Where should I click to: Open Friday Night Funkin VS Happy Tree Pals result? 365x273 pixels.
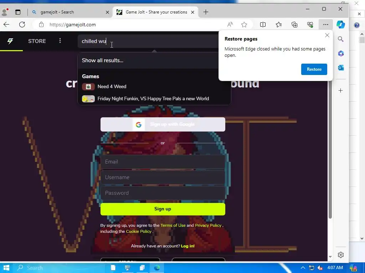point(153,99)
